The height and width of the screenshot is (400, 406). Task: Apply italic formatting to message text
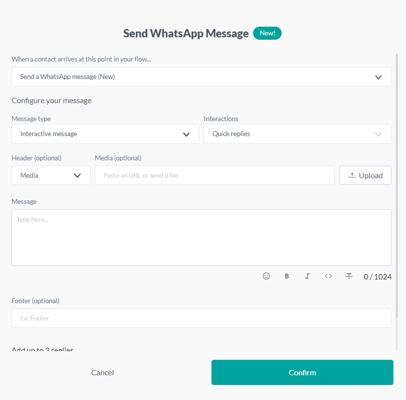coord(307,276)
